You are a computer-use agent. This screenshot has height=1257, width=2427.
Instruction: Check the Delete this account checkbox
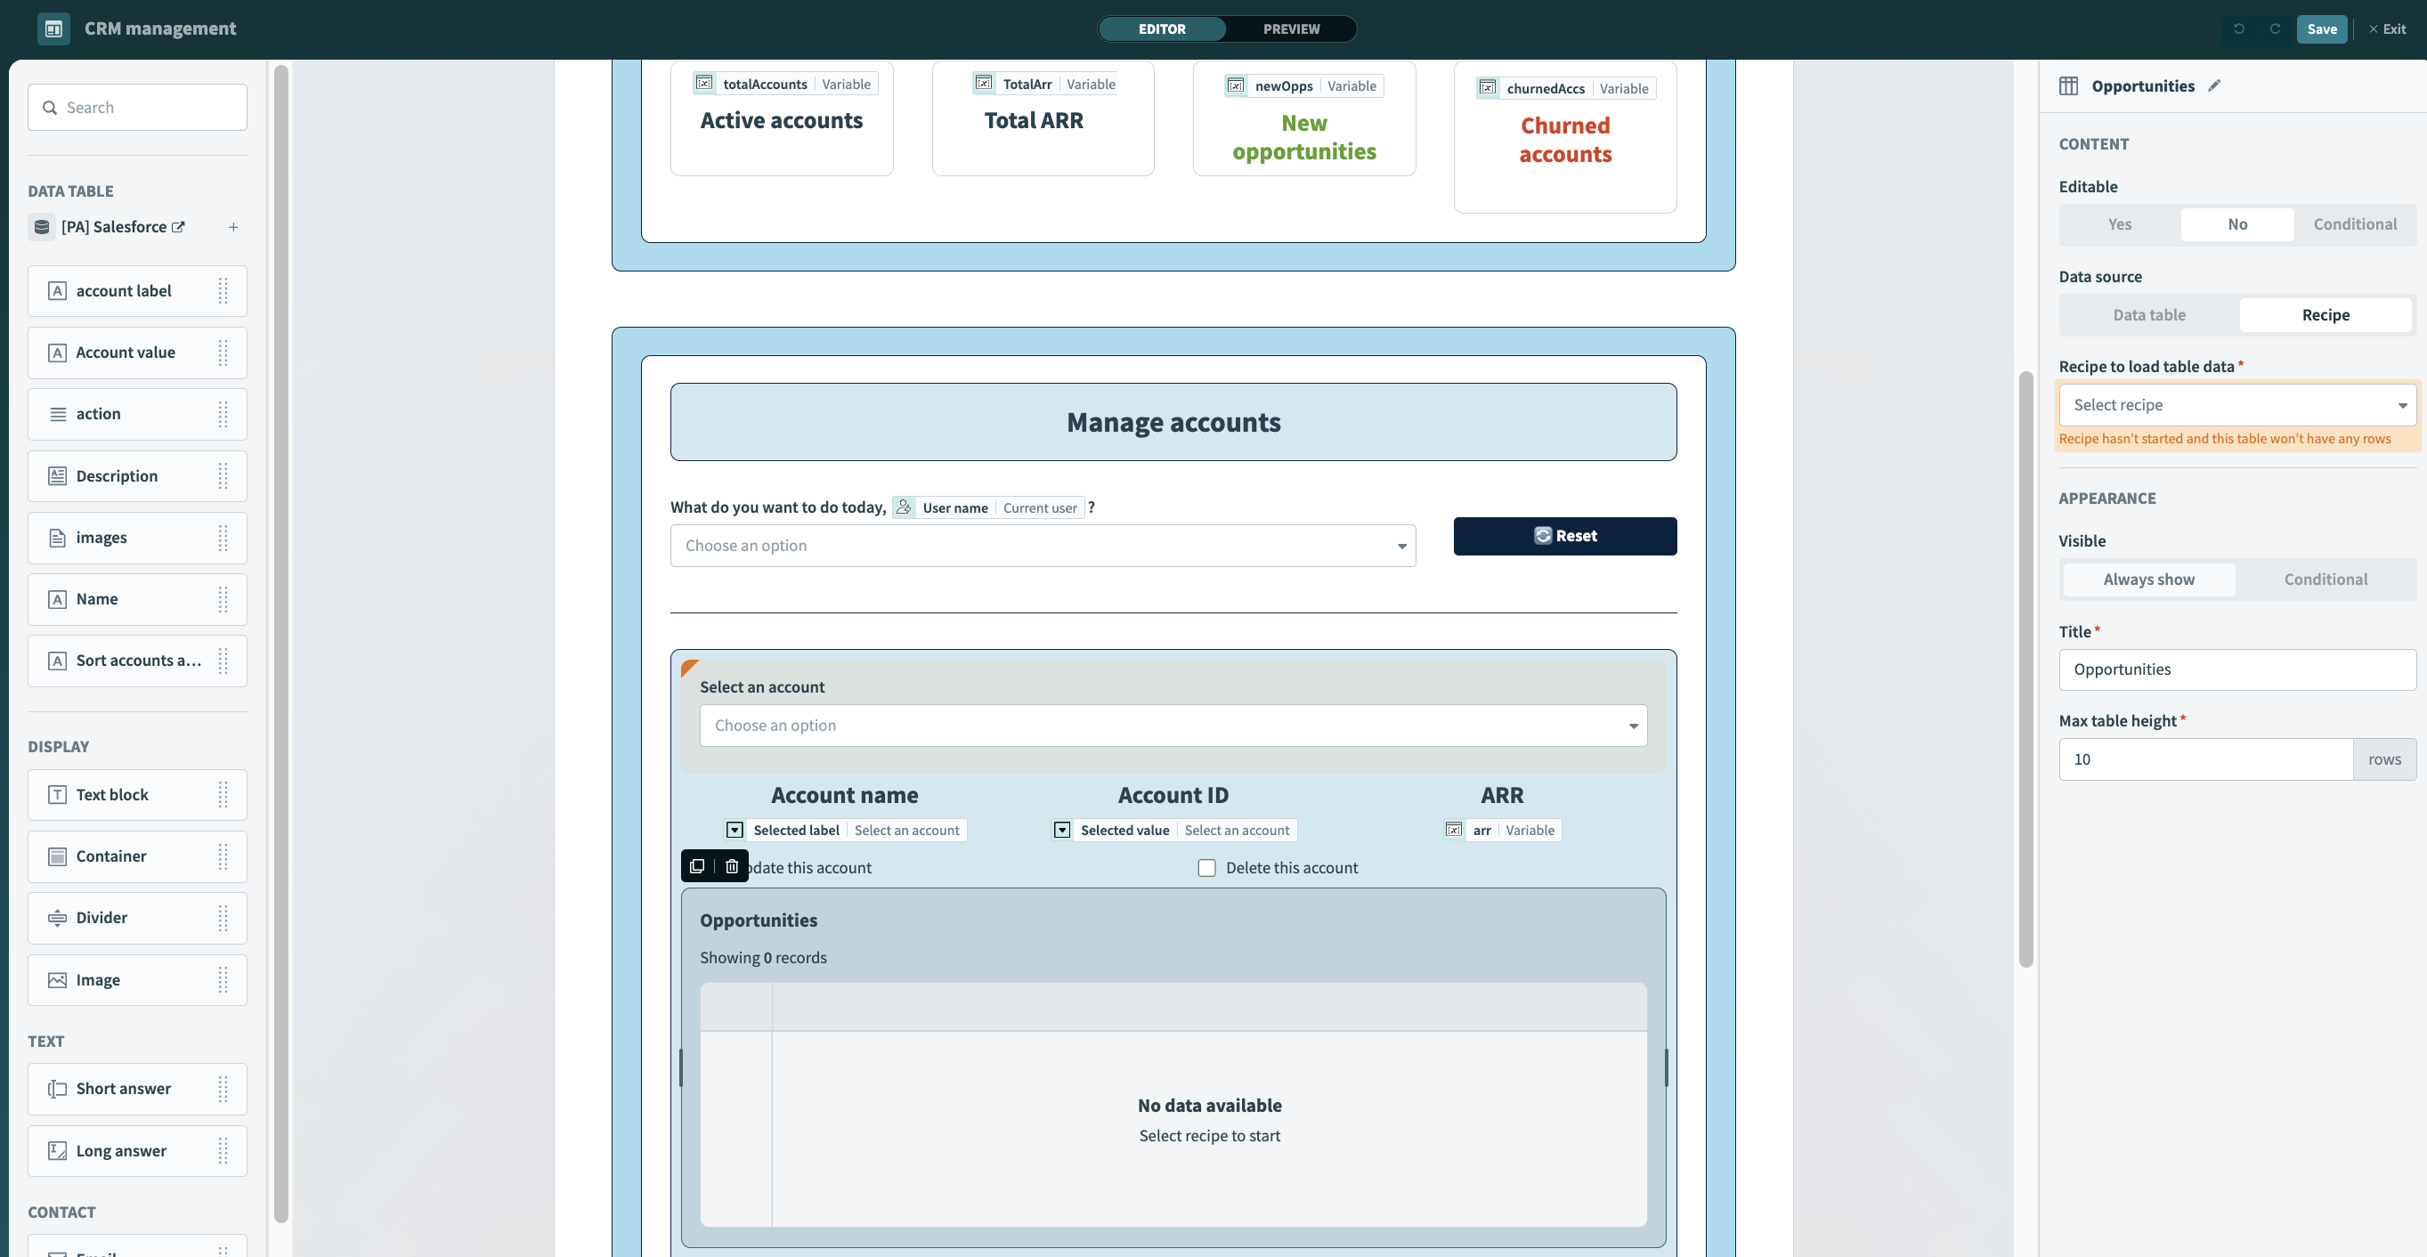pos(1206,867)
